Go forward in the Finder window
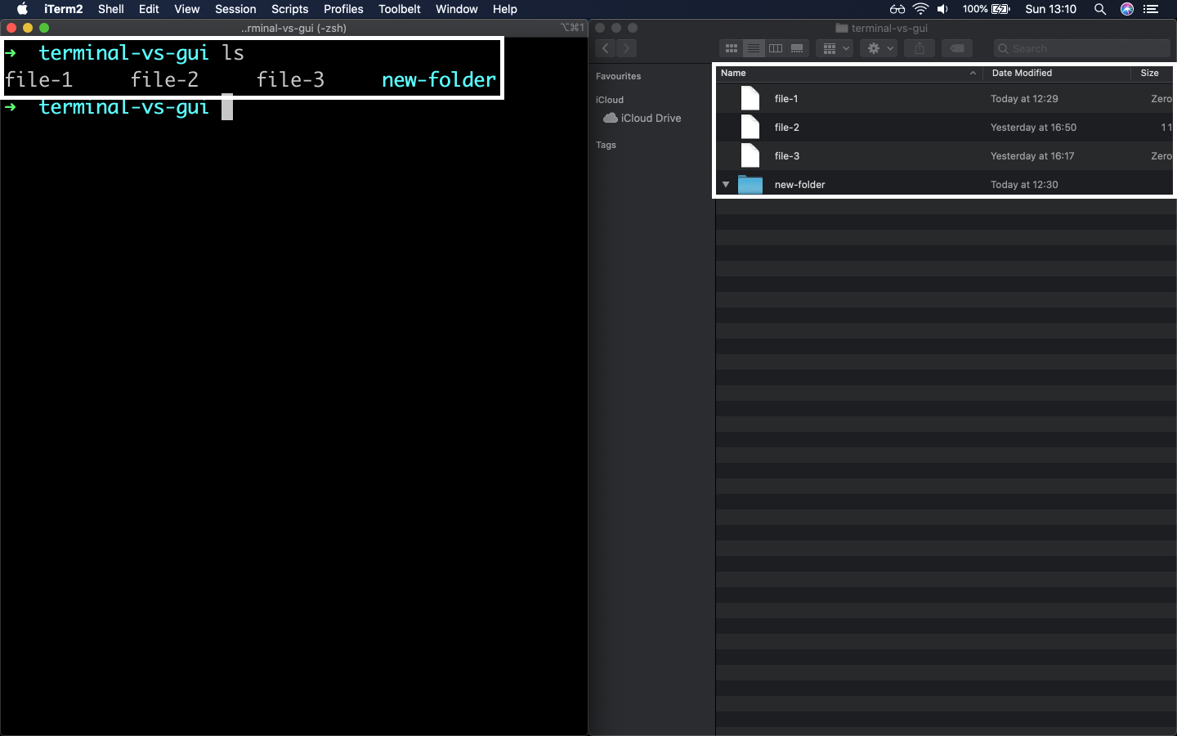The image size is (1177, 736). (627, 48)
